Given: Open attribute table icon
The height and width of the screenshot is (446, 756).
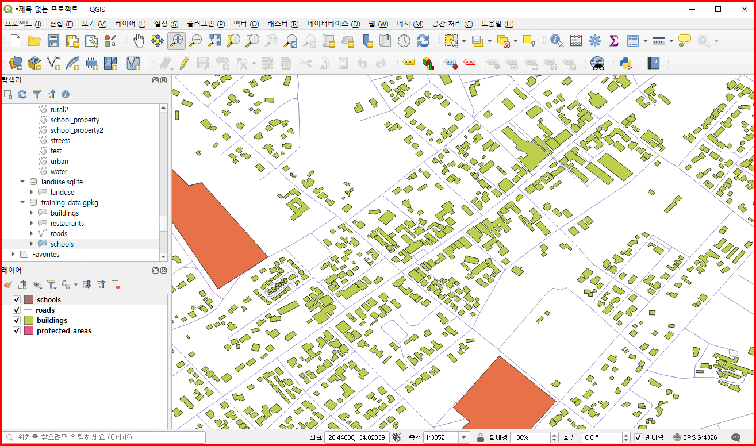Looking at the screenshot, I should click(633, 41).
